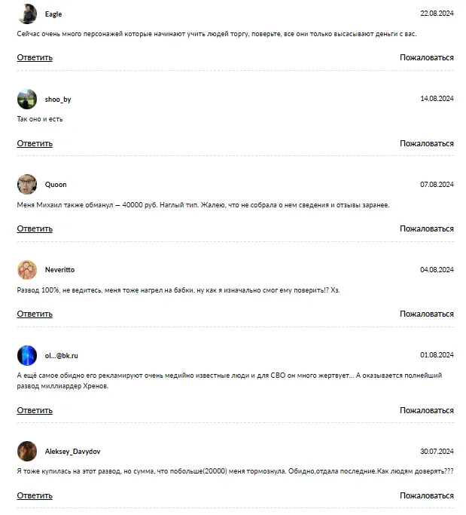Open Eagle's profile avatar
Viewport: 466px width, 515px height.
pos(27,14)
